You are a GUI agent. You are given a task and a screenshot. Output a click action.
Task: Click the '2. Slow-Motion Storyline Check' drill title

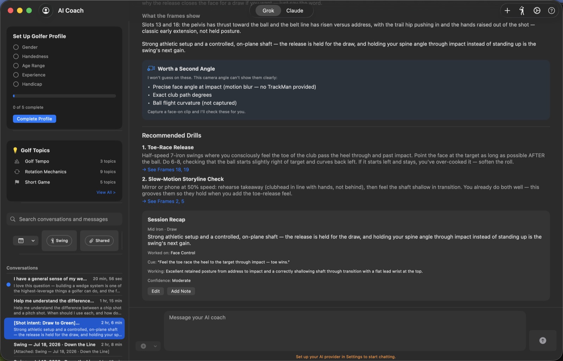pyautogui.click(x=183, y=179)
